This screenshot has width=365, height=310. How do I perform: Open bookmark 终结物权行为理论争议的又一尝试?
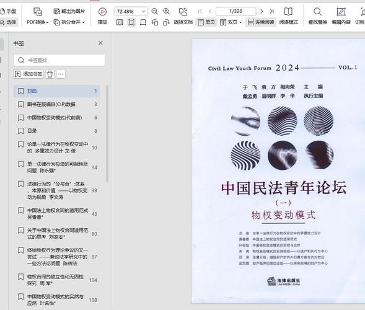(56, 257)
